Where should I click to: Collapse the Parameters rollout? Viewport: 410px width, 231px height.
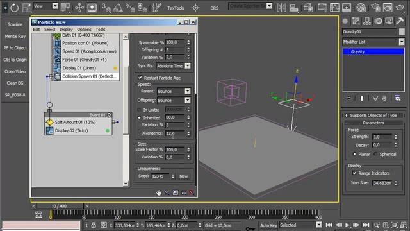pos(373,123)
